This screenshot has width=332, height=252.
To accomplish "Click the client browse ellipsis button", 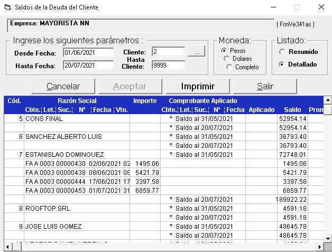I will tap(196, 52).
